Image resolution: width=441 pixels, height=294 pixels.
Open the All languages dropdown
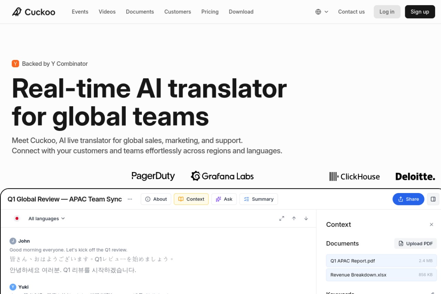[47, 219]
